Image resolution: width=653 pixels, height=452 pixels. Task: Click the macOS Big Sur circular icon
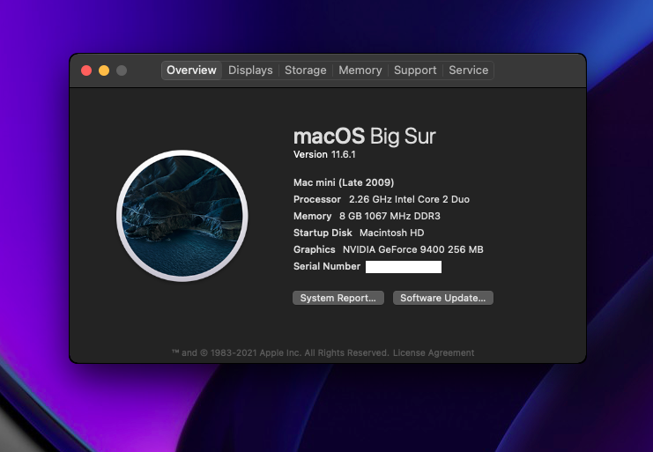182,216
